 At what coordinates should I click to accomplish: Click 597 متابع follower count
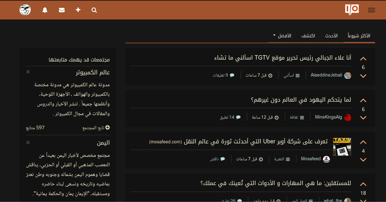point(35,128)
